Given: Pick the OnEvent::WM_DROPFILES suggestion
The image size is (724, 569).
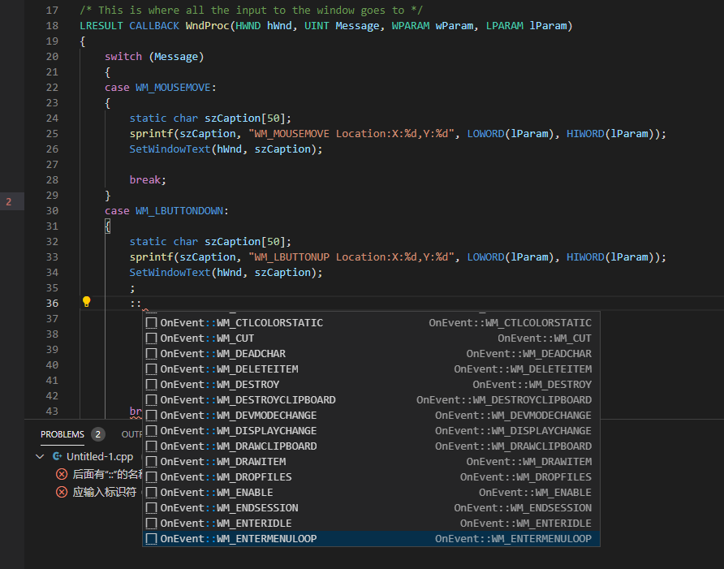Looking at the screenshot, I should [371, 477].
